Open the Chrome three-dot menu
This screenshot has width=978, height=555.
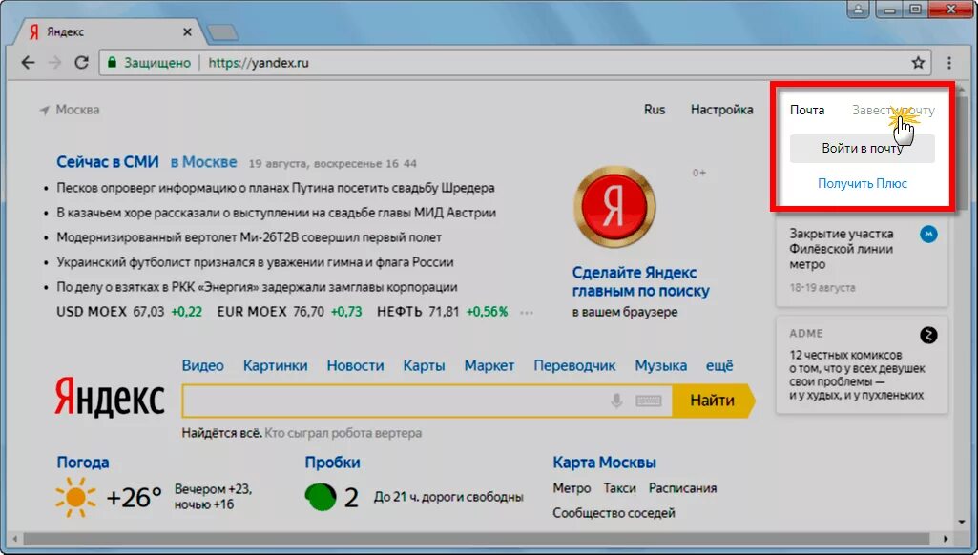coord(948,62)
